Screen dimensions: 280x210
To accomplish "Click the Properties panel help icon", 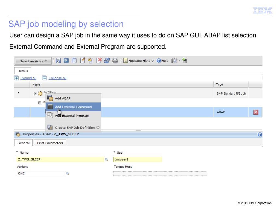I will pyautogui.click(x=259, y=135).
